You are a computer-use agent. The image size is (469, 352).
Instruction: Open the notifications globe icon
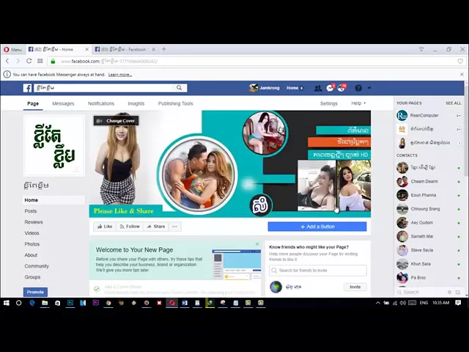tap(341, 88)
